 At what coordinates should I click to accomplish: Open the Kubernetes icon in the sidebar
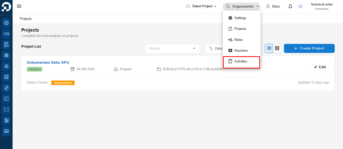click(6, 23)
